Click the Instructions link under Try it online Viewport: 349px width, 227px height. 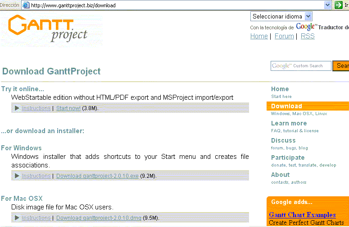36,108
